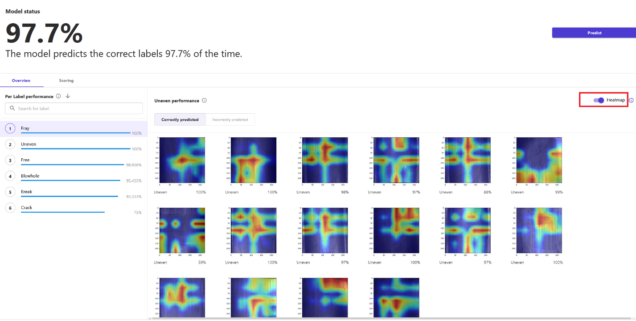Switch to Incorrectly predicted images
Image resolution: width=636 pixels, height=321 pixels.
230,119
